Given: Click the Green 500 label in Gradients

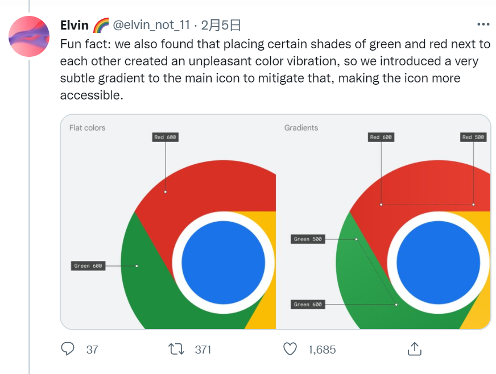Looking at the screenshot, I should (308, 239).
